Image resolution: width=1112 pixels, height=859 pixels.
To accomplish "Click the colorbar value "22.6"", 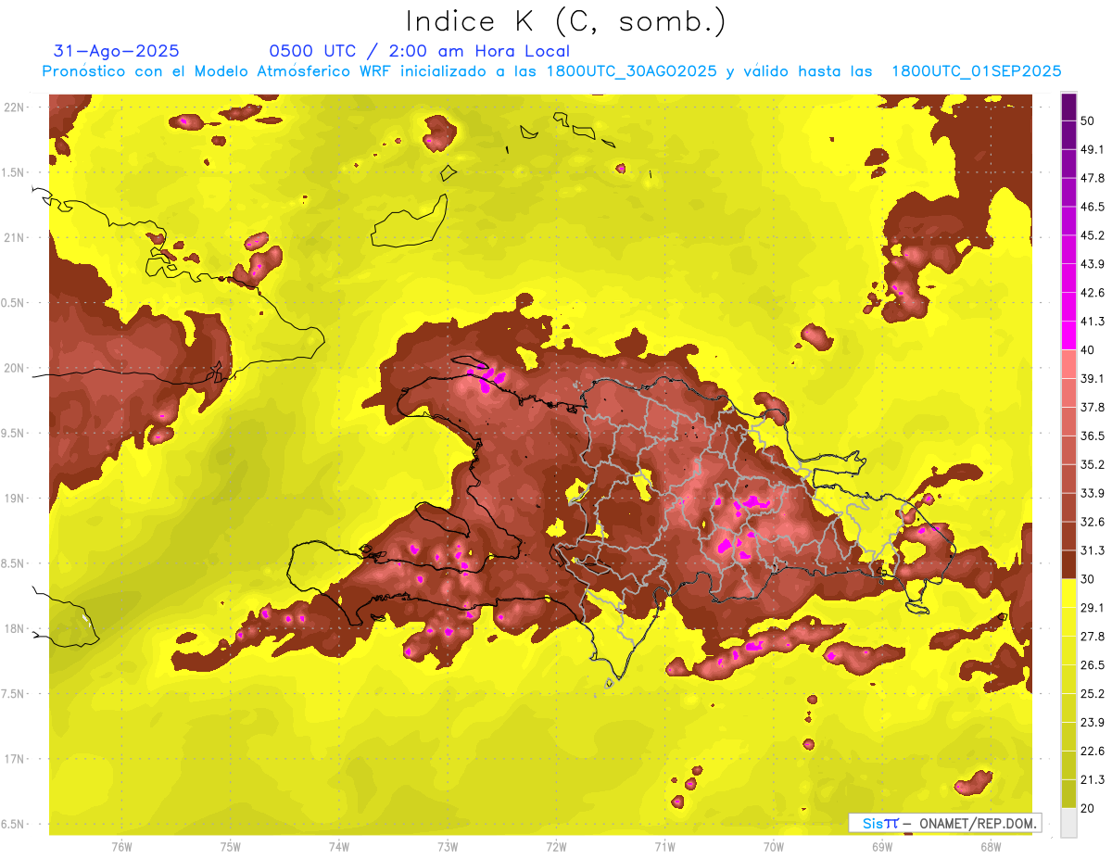I will click(1092, 751).
